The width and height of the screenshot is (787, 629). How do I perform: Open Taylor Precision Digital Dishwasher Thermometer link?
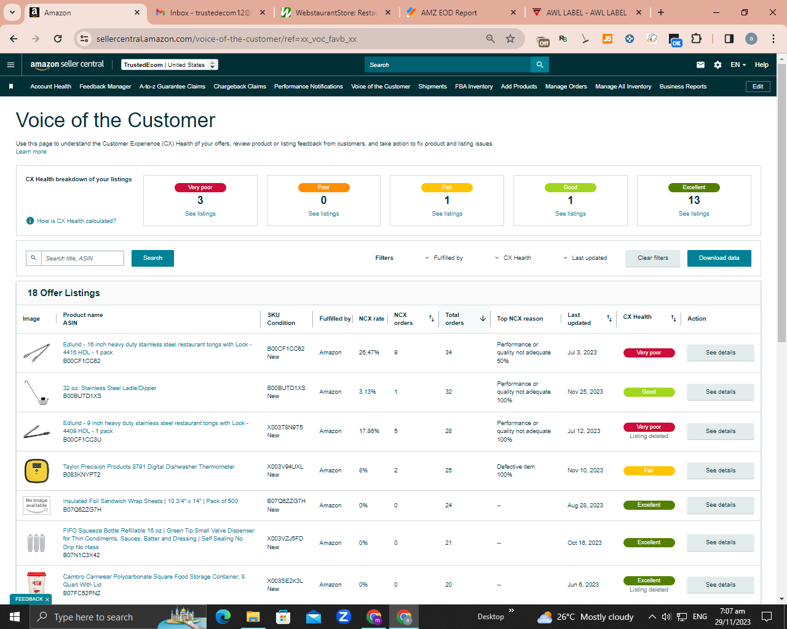(x=149, y=467)
